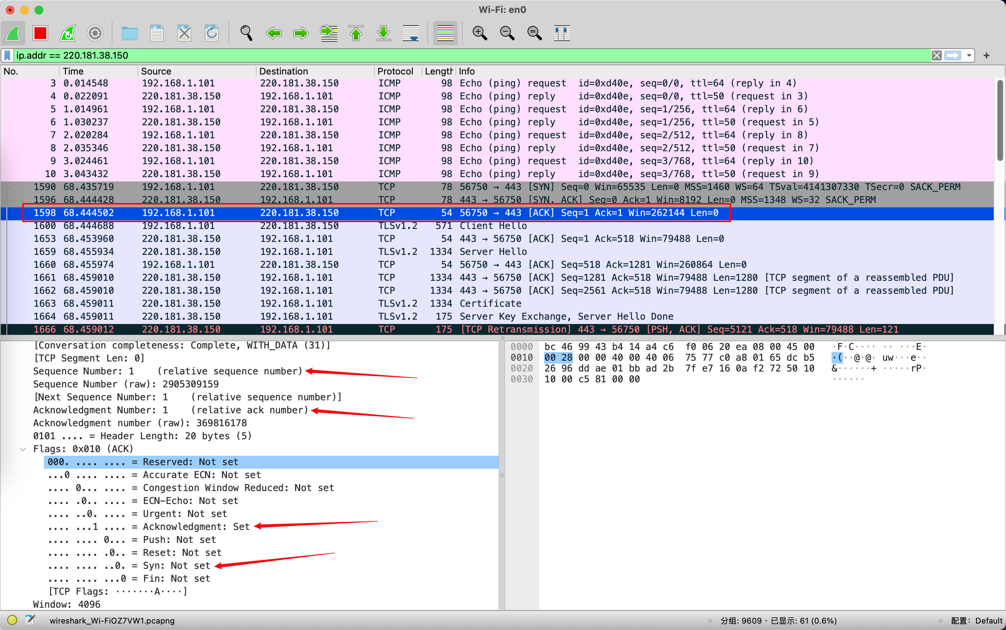
Task: Sort by the Source column
Action: 197,71
